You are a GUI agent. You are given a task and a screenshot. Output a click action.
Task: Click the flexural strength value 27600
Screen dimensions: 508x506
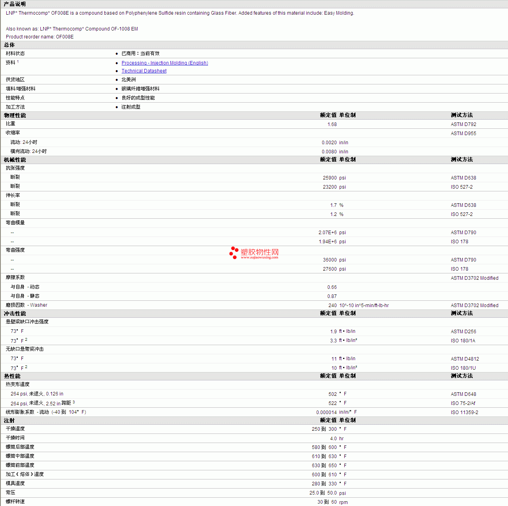click(x=330, y=269)
